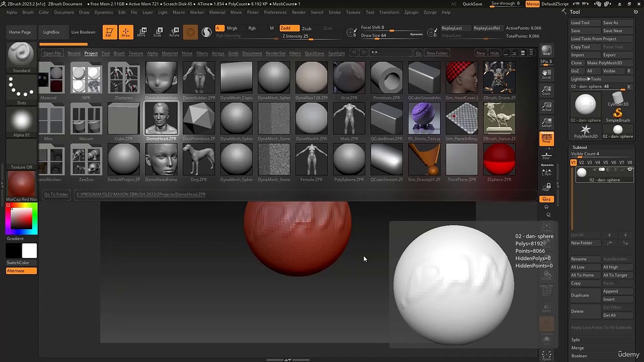Click the Go To Folder button
This screenshot has width=644, height=362.
pyautogui.click(x=56, y=194)
